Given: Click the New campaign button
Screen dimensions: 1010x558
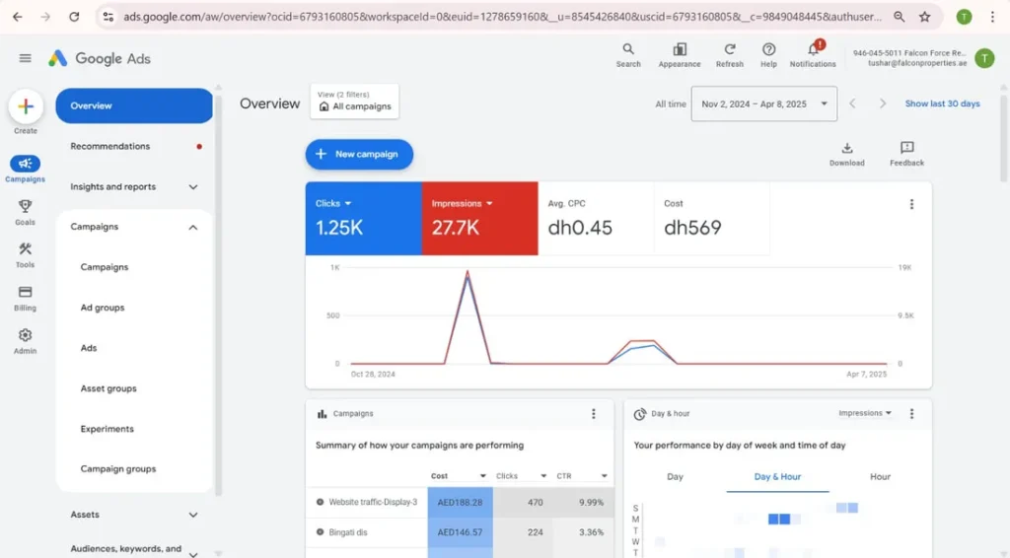Looking at the screenshot, I should [359, 155].
